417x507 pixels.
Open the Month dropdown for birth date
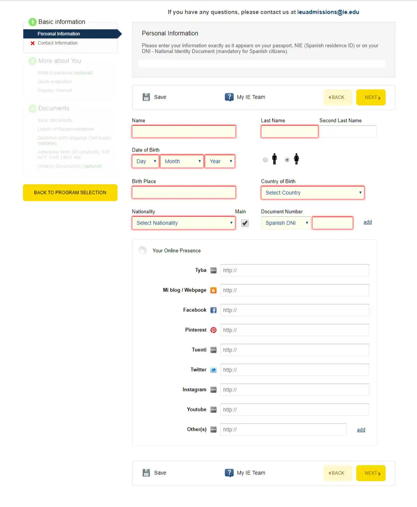coord(182,161)
